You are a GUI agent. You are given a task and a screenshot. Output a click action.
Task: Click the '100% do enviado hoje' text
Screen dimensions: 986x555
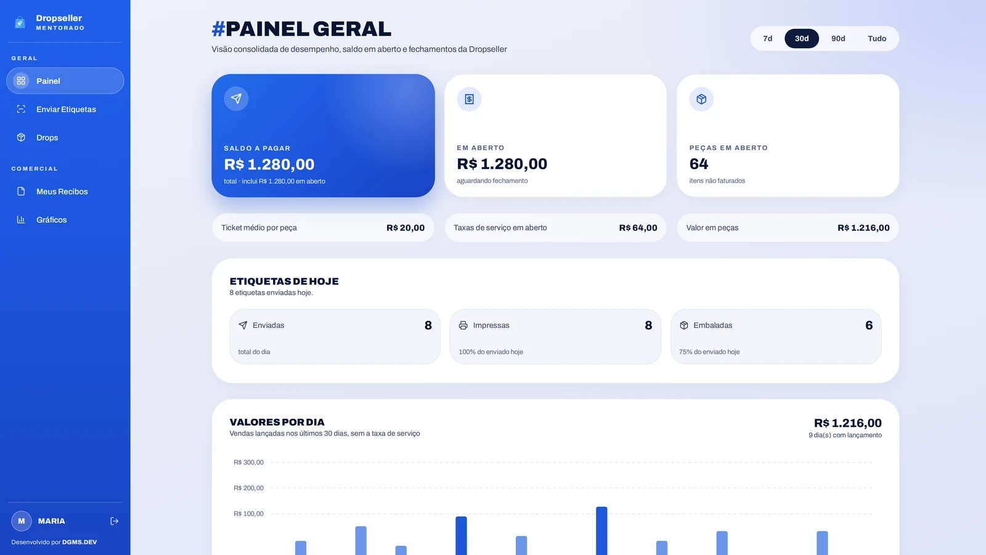point(491,352)
